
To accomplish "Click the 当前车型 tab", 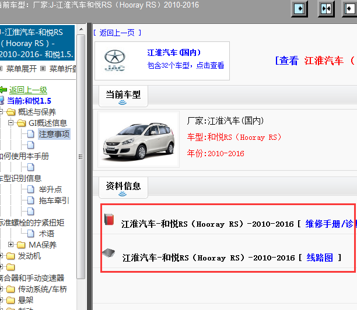I will (x=123, y=96).
